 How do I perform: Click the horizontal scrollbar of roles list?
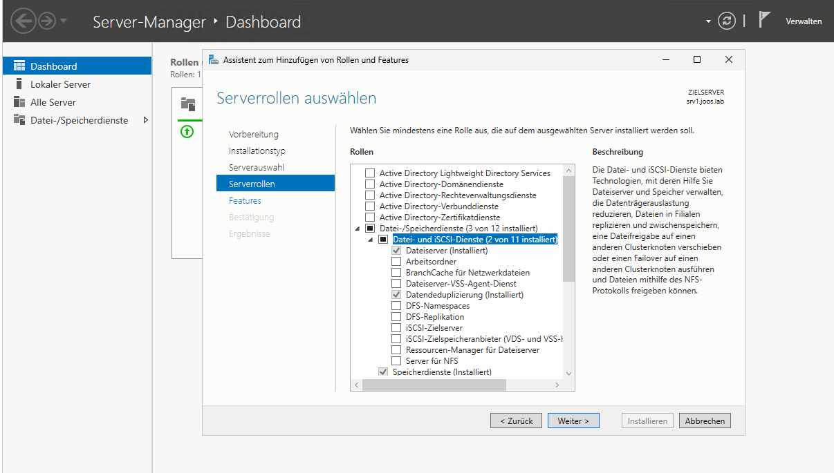456,385
